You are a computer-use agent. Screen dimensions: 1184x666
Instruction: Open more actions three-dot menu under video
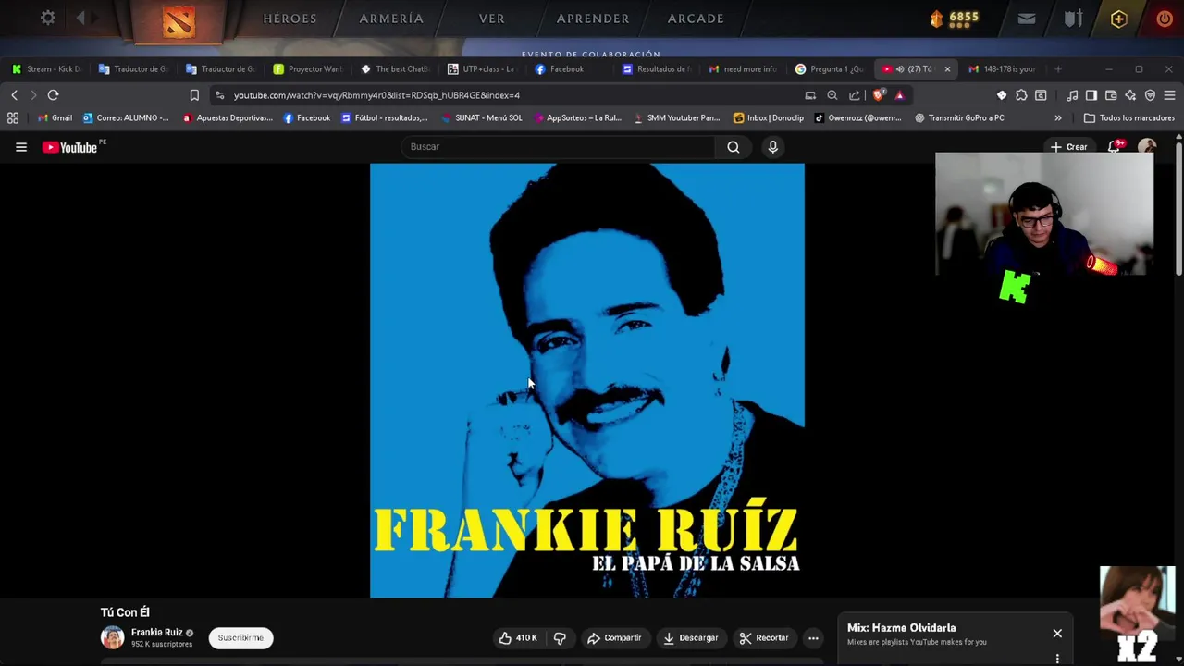point(813,637)
